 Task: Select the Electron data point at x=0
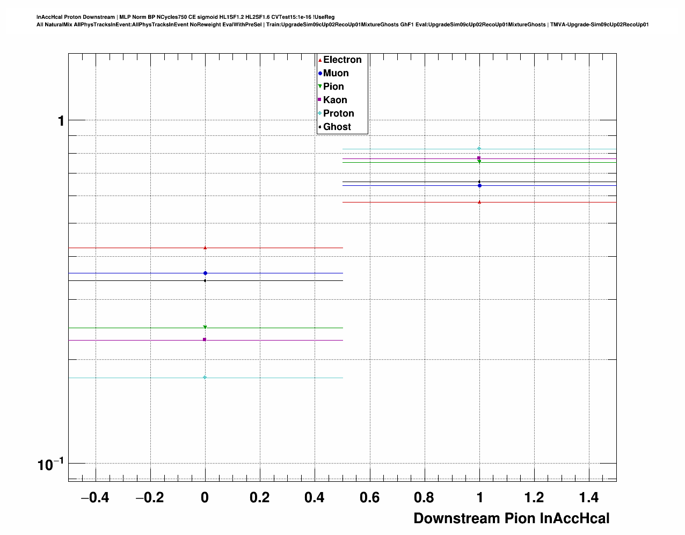click(205, 248)
